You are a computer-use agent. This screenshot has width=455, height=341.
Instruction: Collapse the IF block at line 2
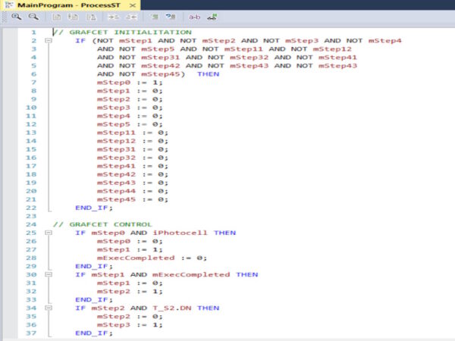pyautogui.click(x=49, y=41)
